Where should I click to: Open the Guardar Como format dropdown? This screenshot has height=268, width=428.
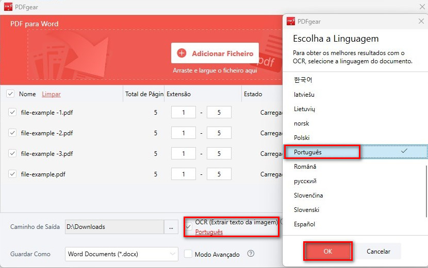[x=122, y=254]
